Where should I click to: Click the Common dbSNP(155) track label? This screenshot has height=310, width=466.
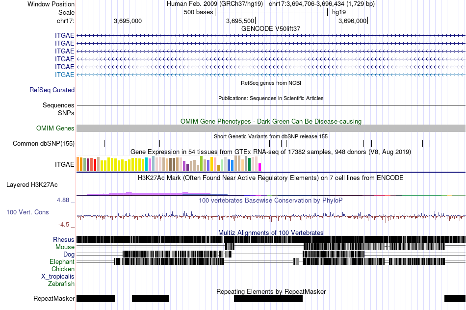point(43,144)
